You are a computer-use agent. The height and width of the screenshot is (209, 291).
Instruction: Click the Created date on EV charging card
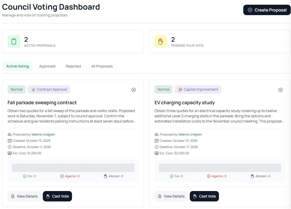click(178, 141)
